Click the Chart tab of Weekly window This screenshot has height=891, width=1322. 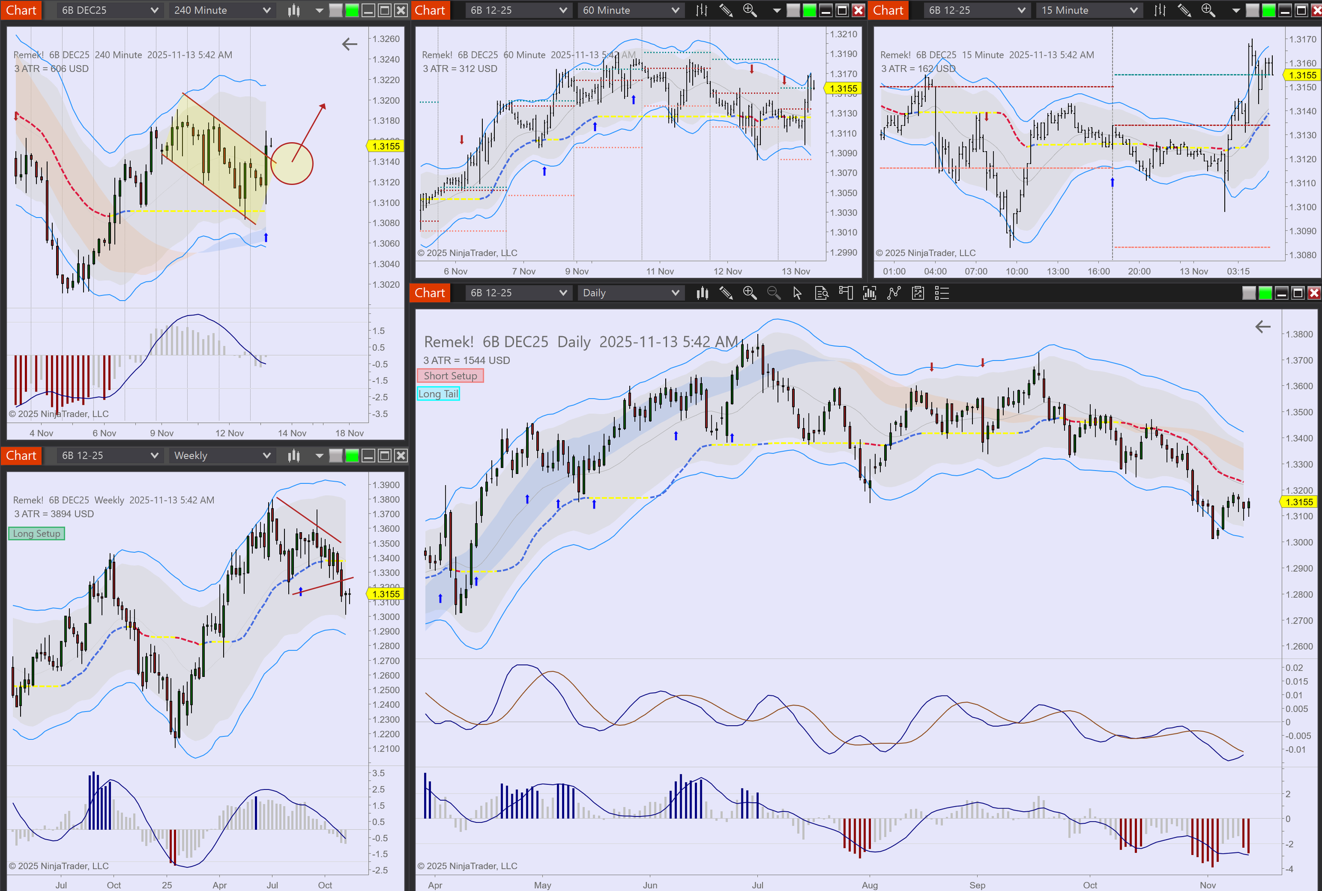21,455
